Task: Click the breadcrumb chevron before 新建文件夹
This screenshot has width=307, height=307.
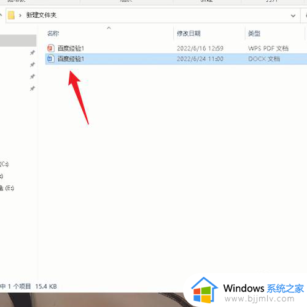Action: [x=20, y=15]
